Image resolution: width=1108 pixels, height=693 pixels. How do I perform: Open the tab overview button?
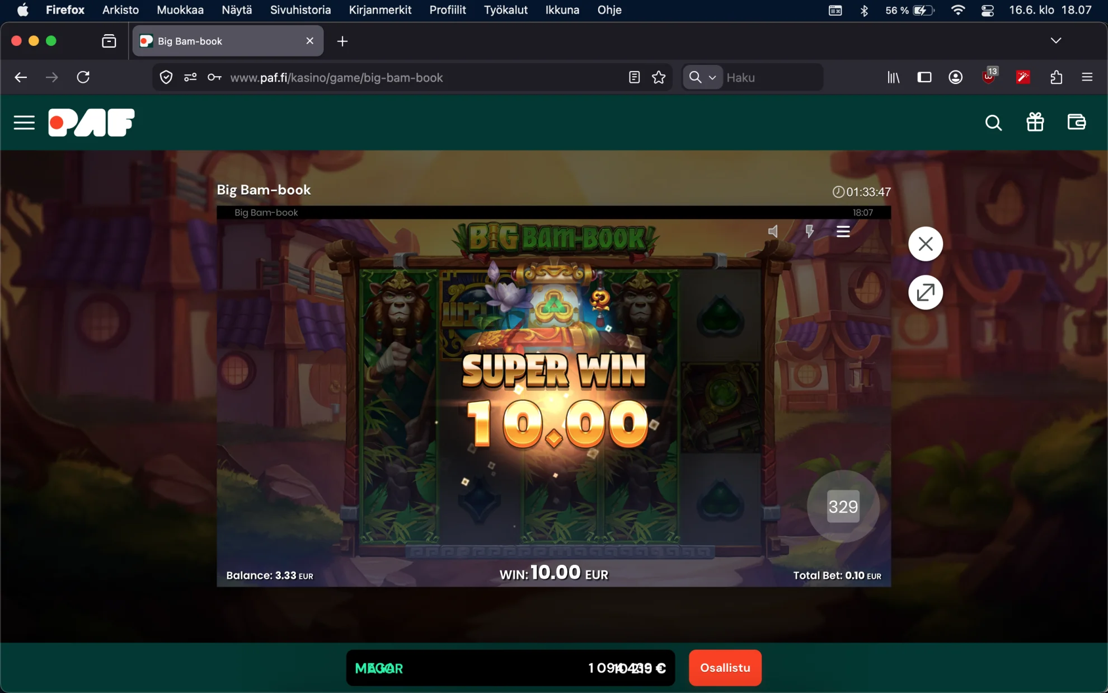(x=109, y=41)
